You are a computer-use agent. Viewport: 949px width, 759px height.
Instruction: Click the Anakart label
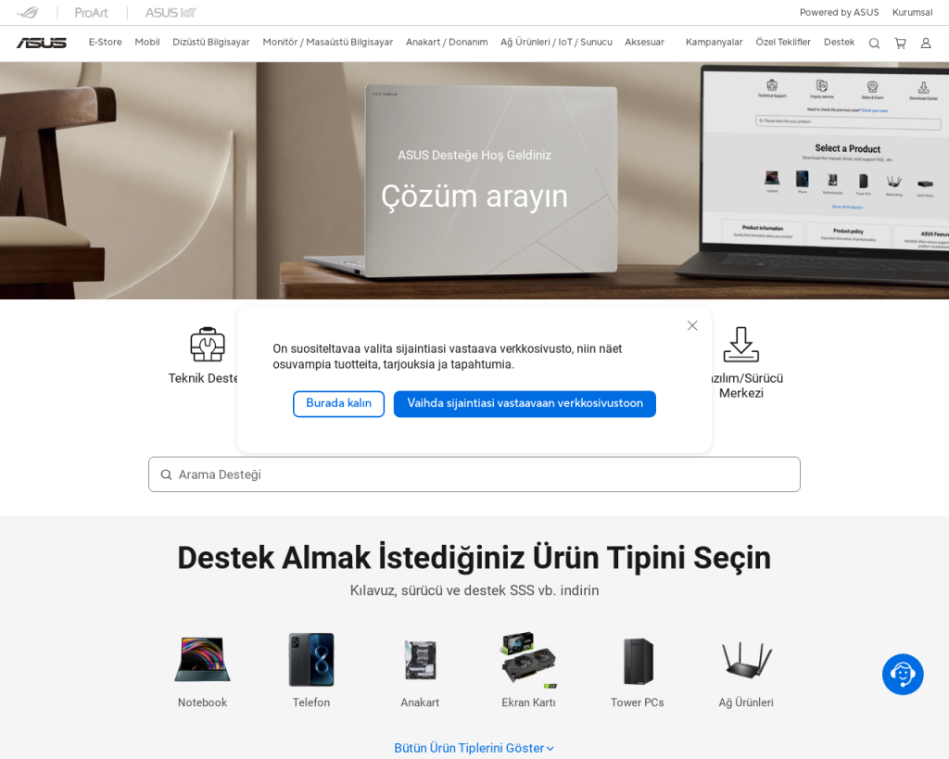[x=420, y=702]
